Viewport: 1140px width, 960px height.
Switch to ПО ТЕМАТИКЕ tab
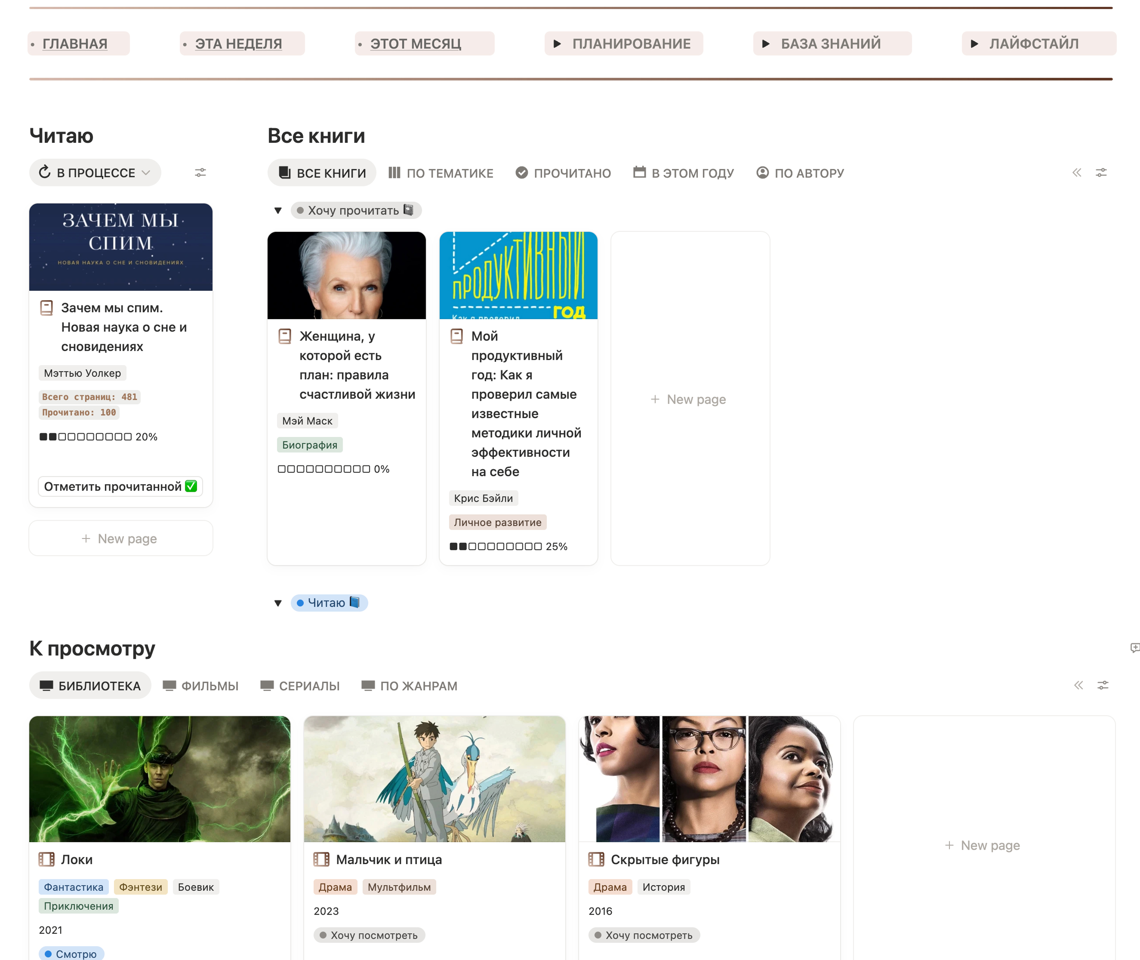tap(441, 172)
